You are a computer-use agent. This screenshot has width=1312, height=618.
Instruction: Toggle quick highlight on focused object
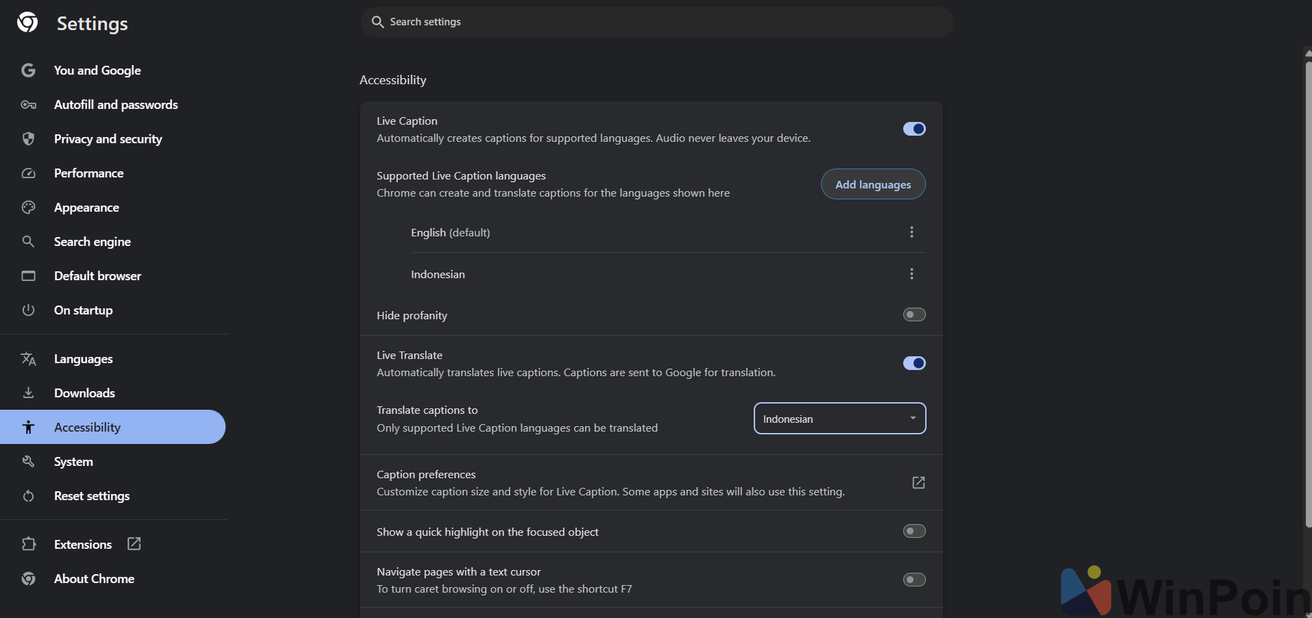pyautogui.click(x=914, y=531)
